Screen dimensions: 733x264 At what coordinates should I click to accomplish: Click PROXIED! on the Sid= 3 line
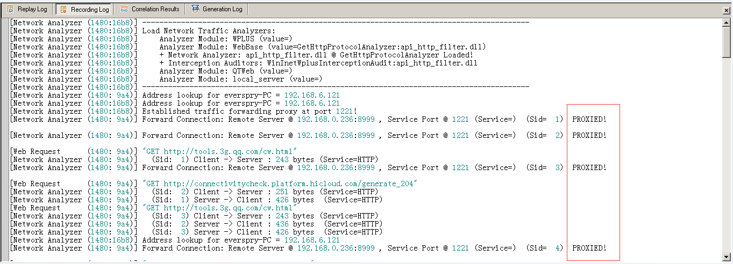(x=589, y=167)
